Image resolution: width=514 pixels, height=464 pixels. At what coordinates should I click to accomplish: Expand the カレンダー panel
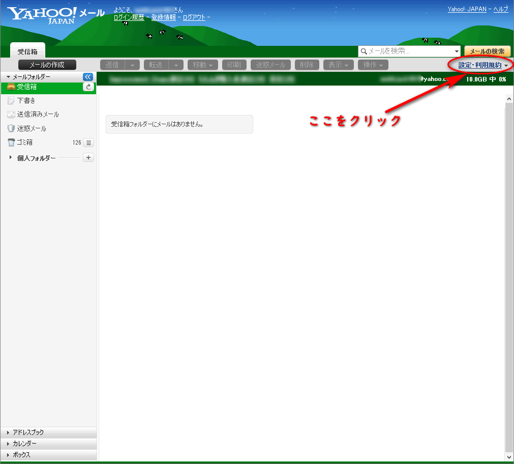coord(24,444)
